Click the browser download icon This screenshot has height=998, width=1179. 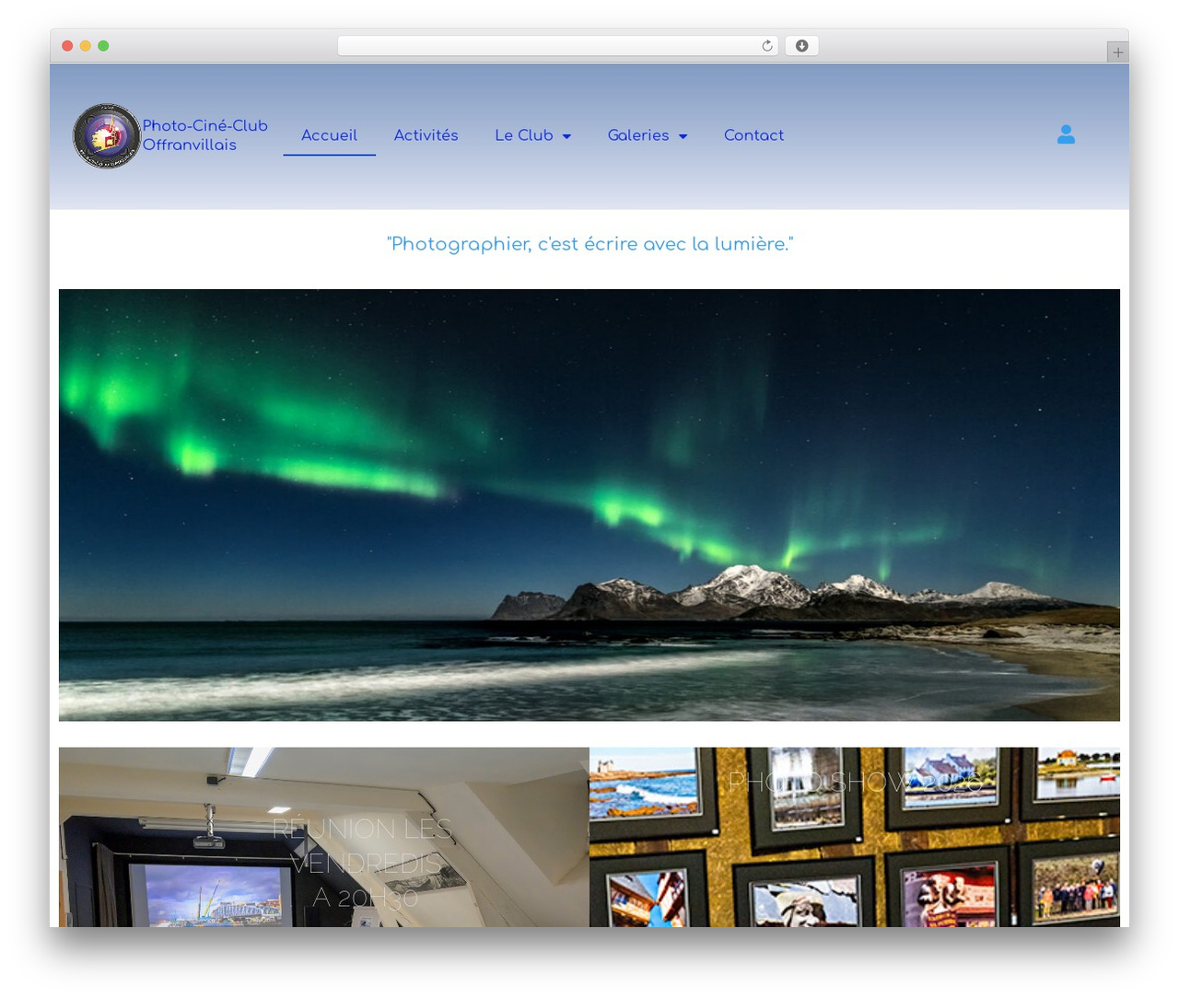pyautogui.click(x=802, y=46)
